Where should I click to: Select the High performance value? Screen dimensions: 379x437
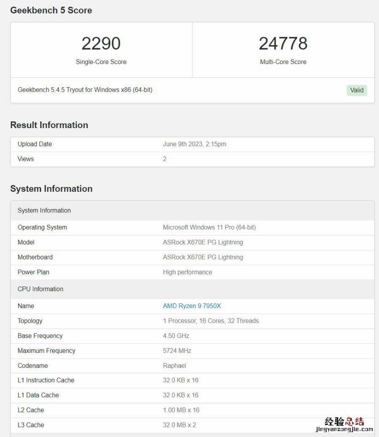click(x=187, y=272)
